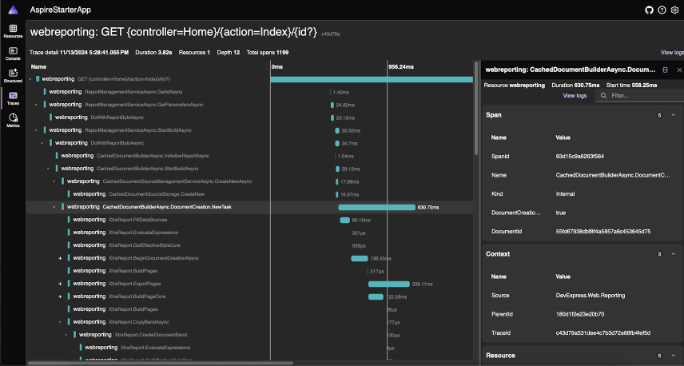The width and height of the screenshot is (684, 366).
Task: Collapse the Resource section
Action: [673, 356]
